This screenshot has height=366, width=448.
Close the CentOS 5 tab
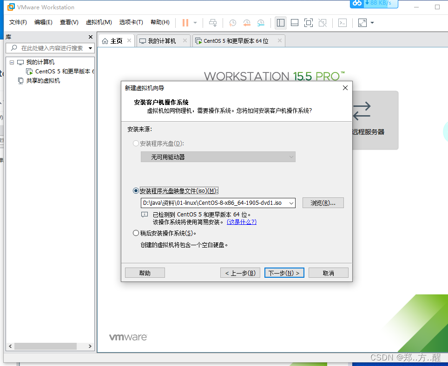(280, 40)
